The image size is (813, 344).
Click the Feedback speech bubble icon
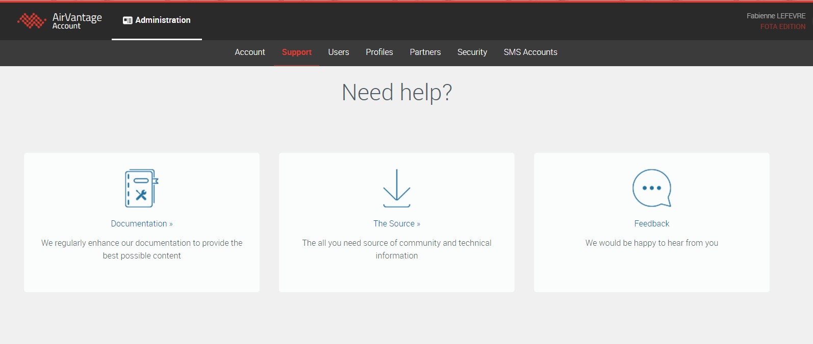652,188
